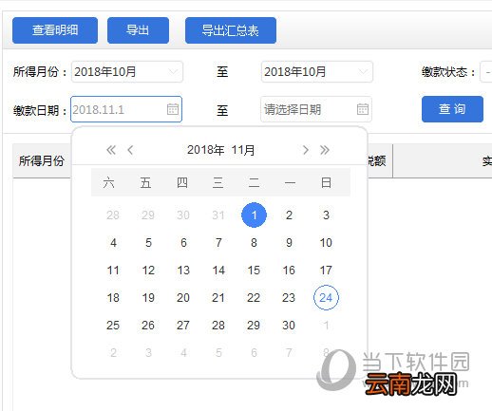This screenshot has width=492, height=411.
Task: Click the 查询 search button
Action: 452,109
